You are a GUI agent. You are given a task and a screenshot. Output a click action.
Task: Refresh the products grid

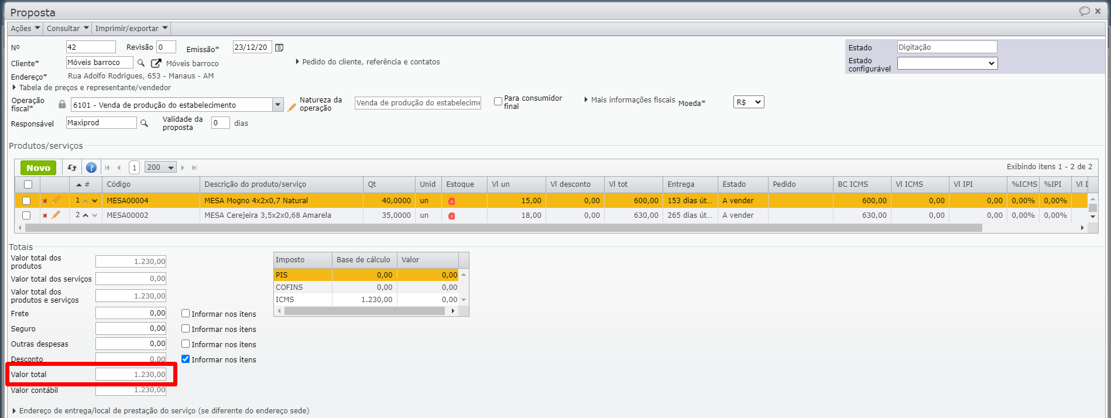coord(72,167)
